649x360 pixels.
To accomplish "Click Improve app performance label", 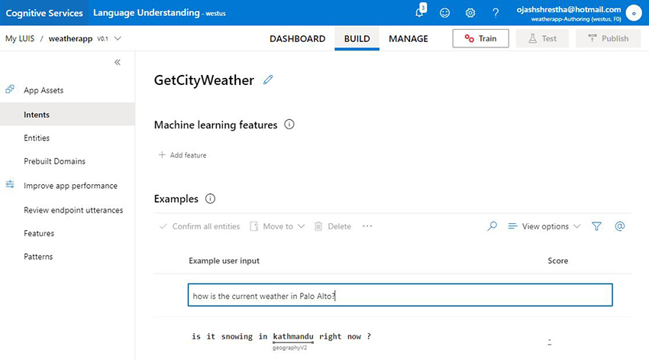I will 70,186.
